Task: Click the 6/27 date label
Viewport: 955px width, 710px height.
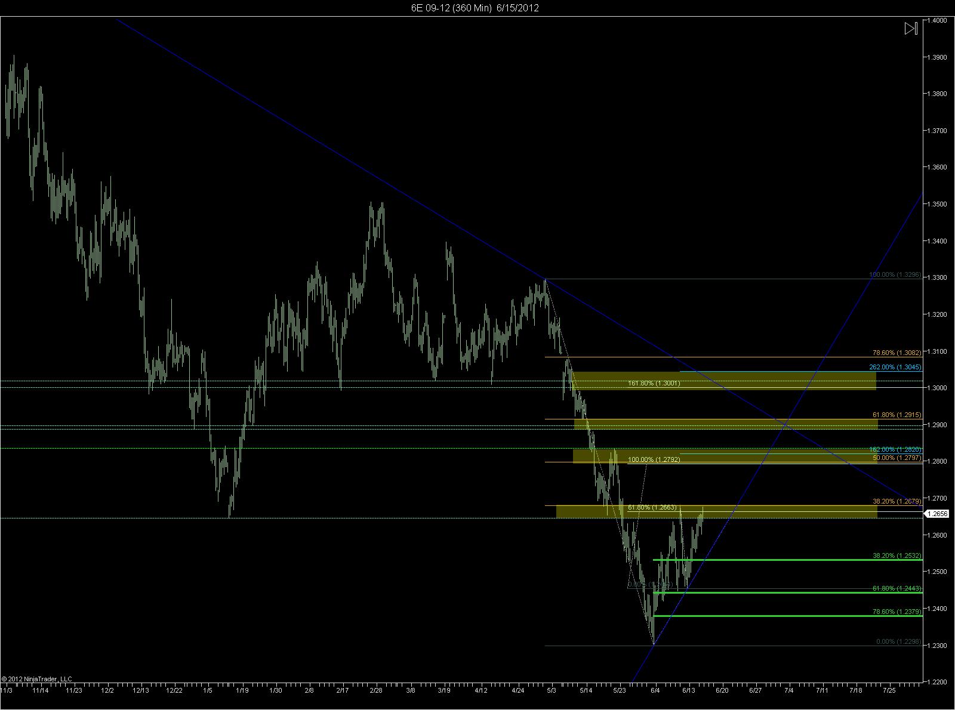Action: (x=756, y=690)
